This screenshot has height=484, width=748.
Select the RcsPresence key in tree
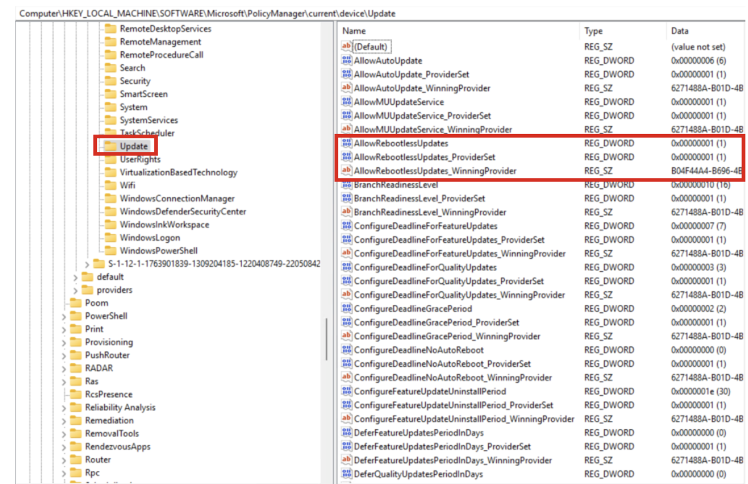point(109,394)
